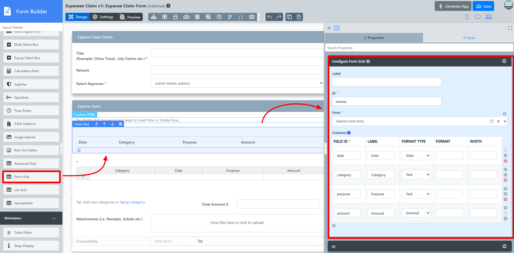The height and width of the screenshot is (253, 514).
Task: Open Format Type dropdown for amount row
Action: click(x=416, y=213)
